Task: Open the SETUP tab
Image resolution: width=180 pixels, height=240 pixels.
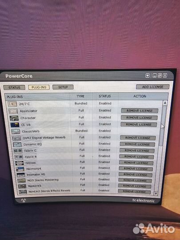Action: (63, 87)
